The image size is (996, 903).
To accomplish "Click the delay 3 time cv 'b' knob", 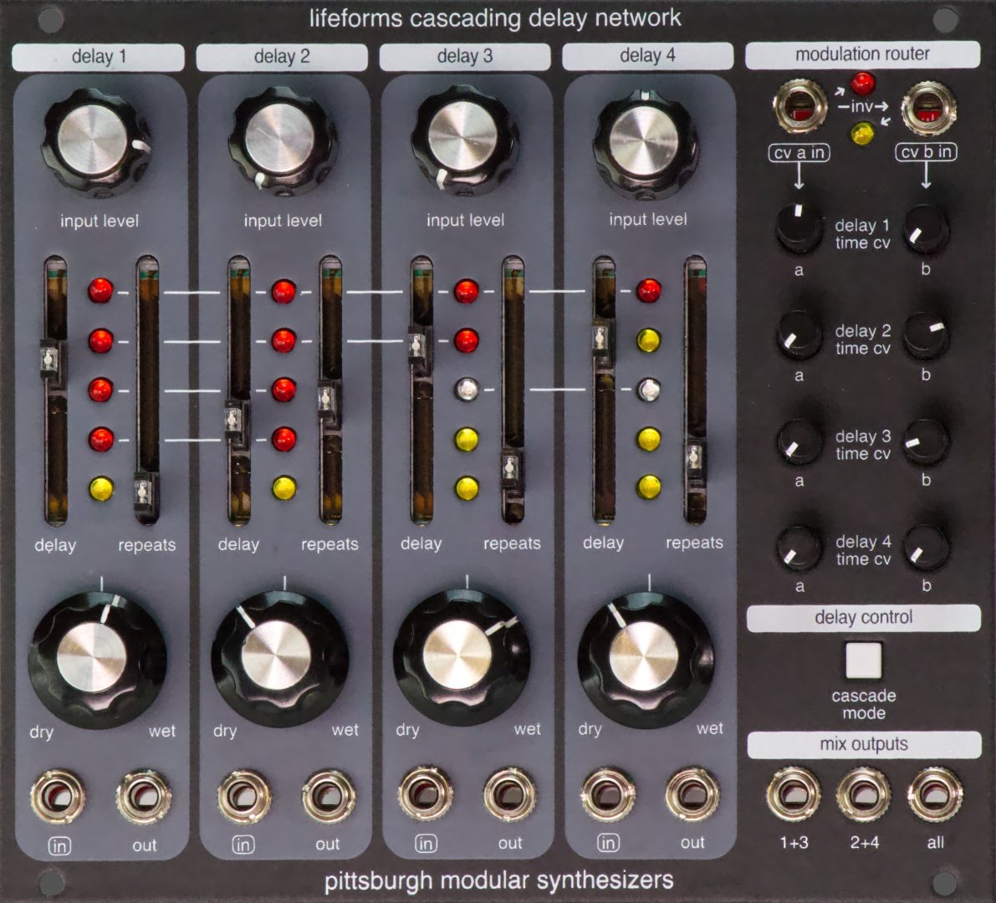I will coord(927,441).
